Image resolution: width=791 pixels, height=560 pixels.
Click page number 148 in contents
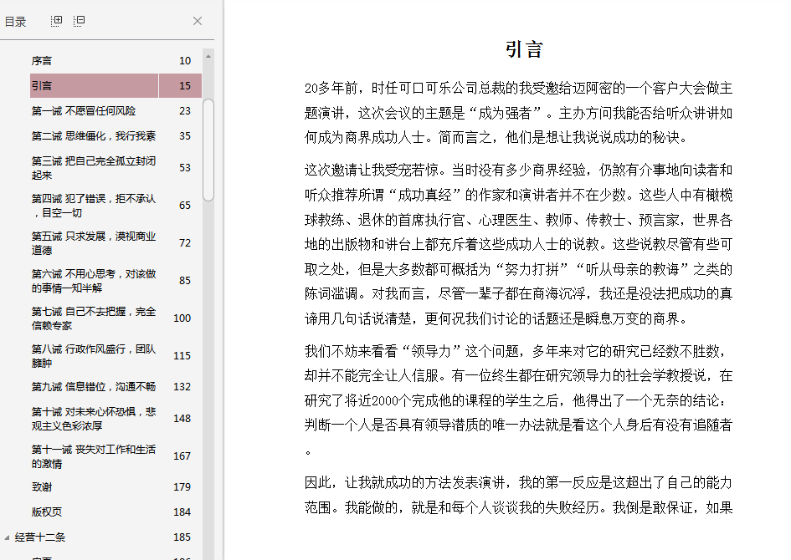[182, 419]
